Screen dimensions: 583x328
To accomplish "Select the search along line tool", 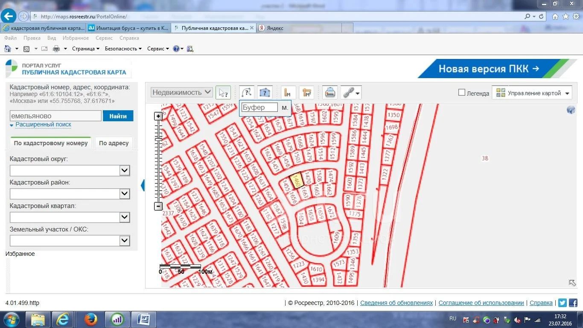I will pyautogui.click(x=247, y=92).
